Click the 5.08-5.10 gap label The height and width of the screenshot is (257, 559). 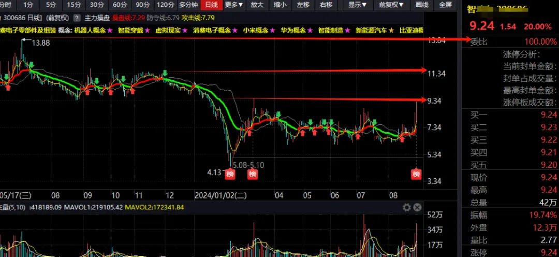248,165
